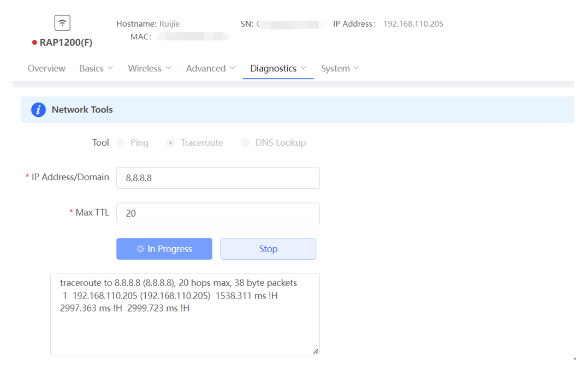Select the Ping radio button
The width and height of the screenshot is (576, 370).
[121, 143]
